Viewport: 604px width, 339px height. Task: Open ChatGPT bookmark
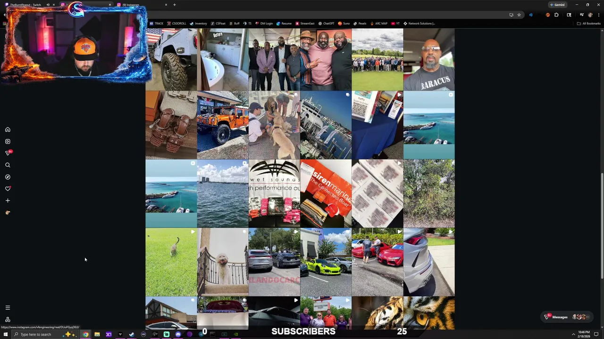pos(326,24)
